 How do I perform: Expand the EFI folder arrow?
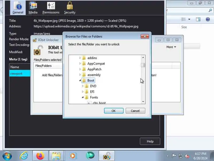[x=83, y=92]
